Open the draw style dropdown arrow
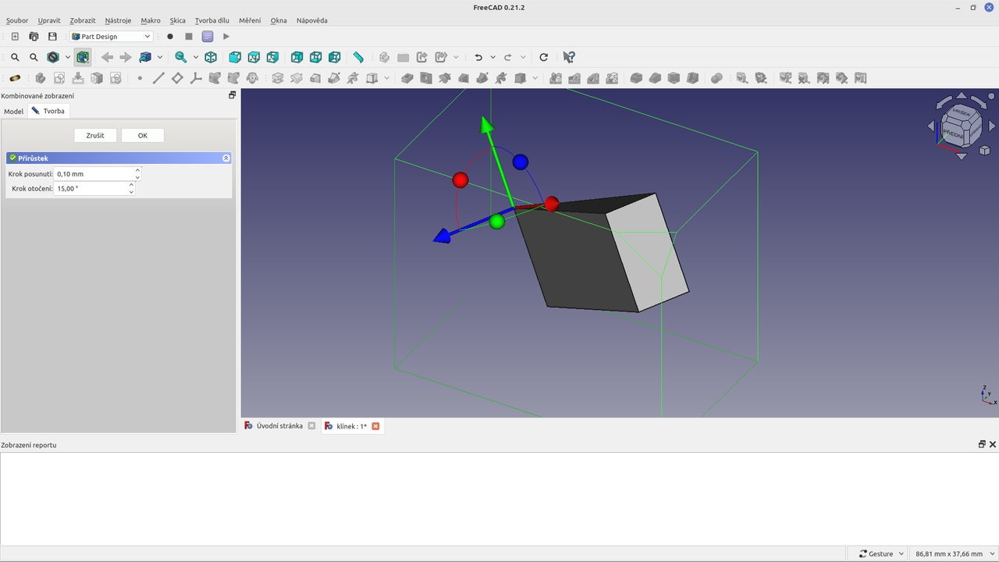 point(68,57)
